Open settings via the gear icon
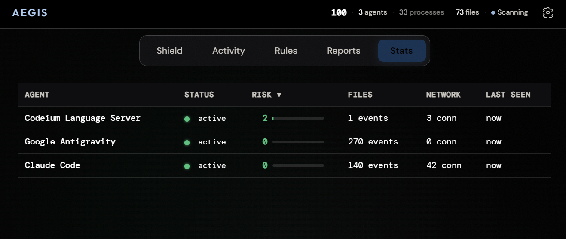The width and height of the screenshot is (566, 239). click(x=548, y=13)
